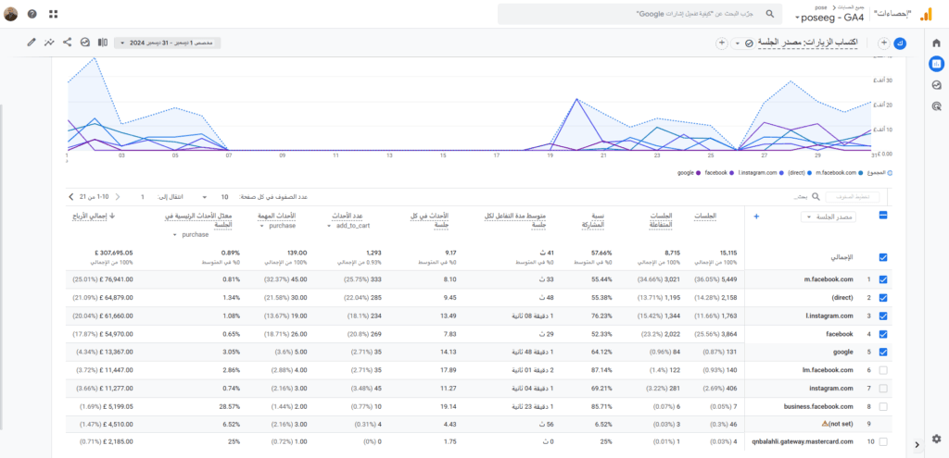Click the blue all-users segment badge
Screen dimensions: 949x458
tap(901, 43)
